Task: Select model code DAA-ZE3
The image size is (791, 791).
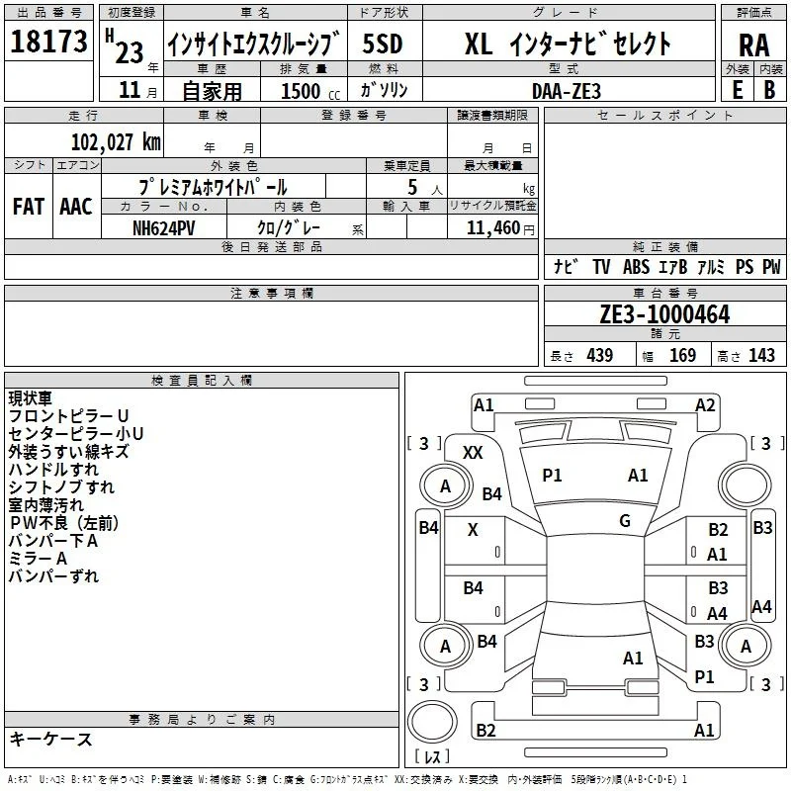Action: 567,91
